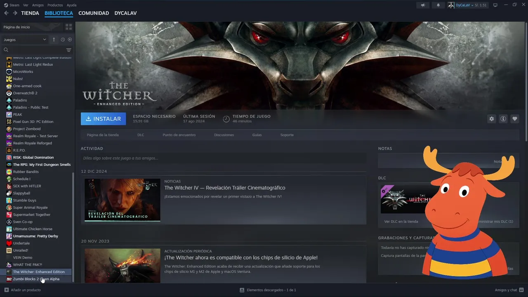Screen dimensions: 528x297
Task: Go back with the left arrow
Action: pos(6,13)
